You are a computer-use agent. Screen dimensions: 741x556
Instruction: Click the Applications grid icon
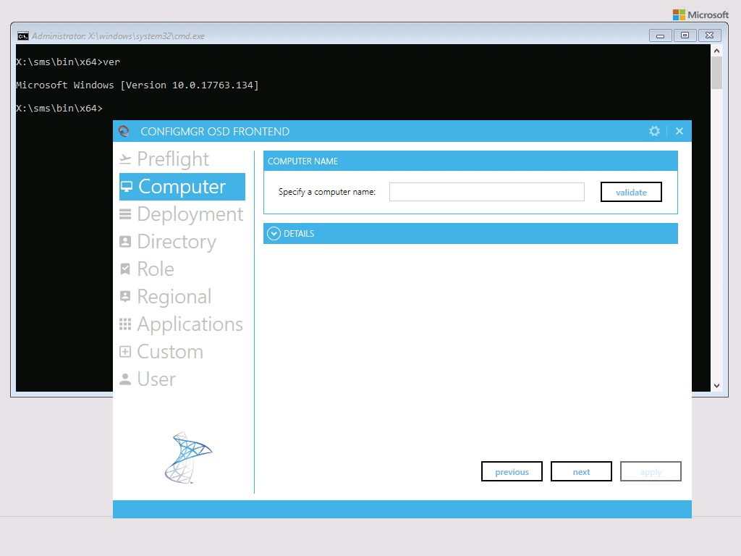125,324
